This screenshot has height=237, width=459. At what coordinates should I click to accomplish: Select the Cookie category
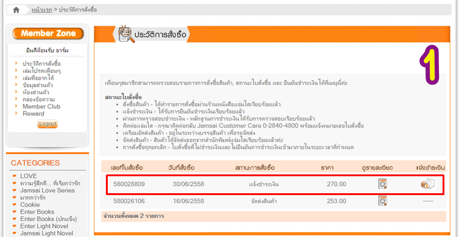[30, 205]
